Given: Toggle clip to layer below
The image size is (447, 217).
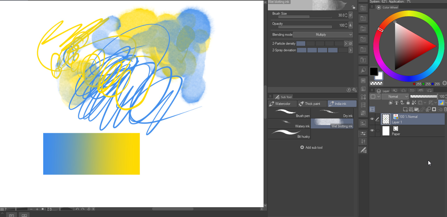Looking at the screenshot, I should pos(391,103).
